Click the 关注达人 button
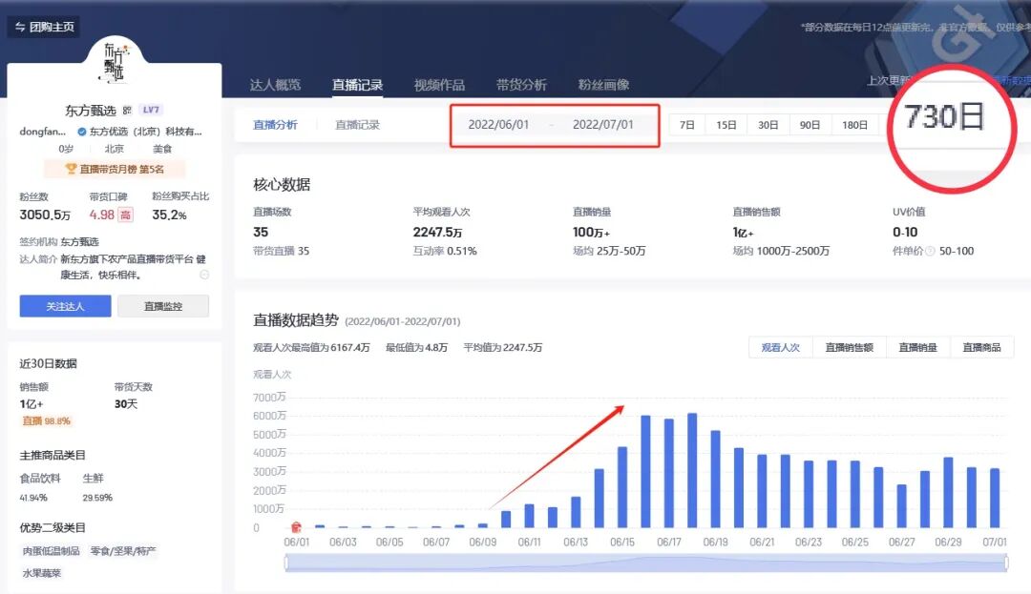 [65, 306]
